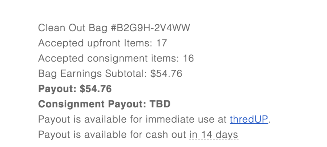Click the "Bag Earnings Subtotal" label

93,74
